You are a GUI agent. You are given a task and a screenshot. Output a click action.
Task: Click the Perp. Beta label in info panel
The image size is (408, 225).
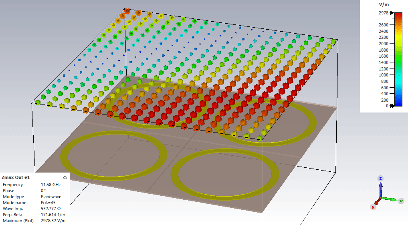[12, 215]
